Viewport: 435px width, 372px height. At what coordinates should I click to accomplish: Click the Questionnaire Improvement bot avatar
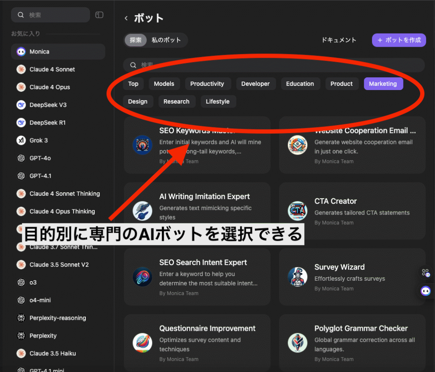[x=142, y=343]
